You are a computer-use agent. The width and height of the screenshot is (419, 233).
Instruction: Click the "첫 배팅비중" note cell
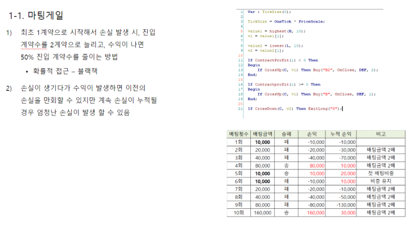click(x=381, y=173)
